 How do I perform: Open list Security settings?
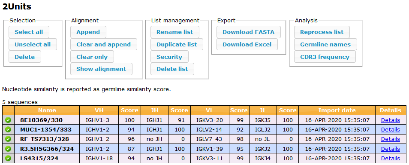point(169,57)
